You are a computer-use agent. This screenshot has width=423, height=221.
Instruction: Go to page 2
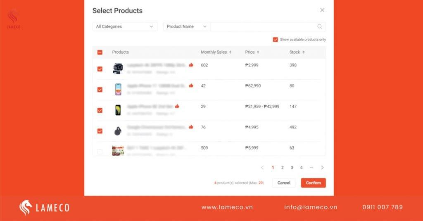point(283,168)
